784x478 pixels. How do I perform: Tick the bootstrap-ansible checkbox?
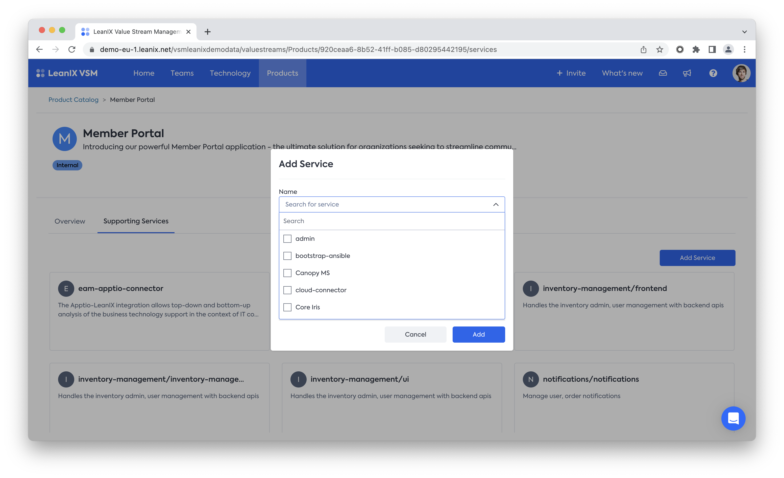(287, 256)
